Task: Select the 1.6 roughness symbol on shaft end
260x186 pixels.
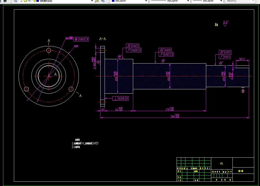Action: (221, 63)
